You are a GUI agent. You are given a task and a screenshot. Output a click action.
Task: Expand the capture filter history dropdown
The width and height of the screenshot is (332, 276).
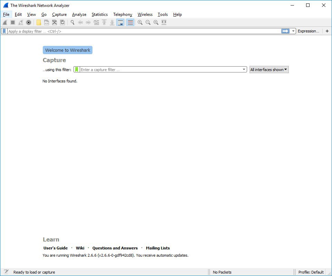point(244,69)
